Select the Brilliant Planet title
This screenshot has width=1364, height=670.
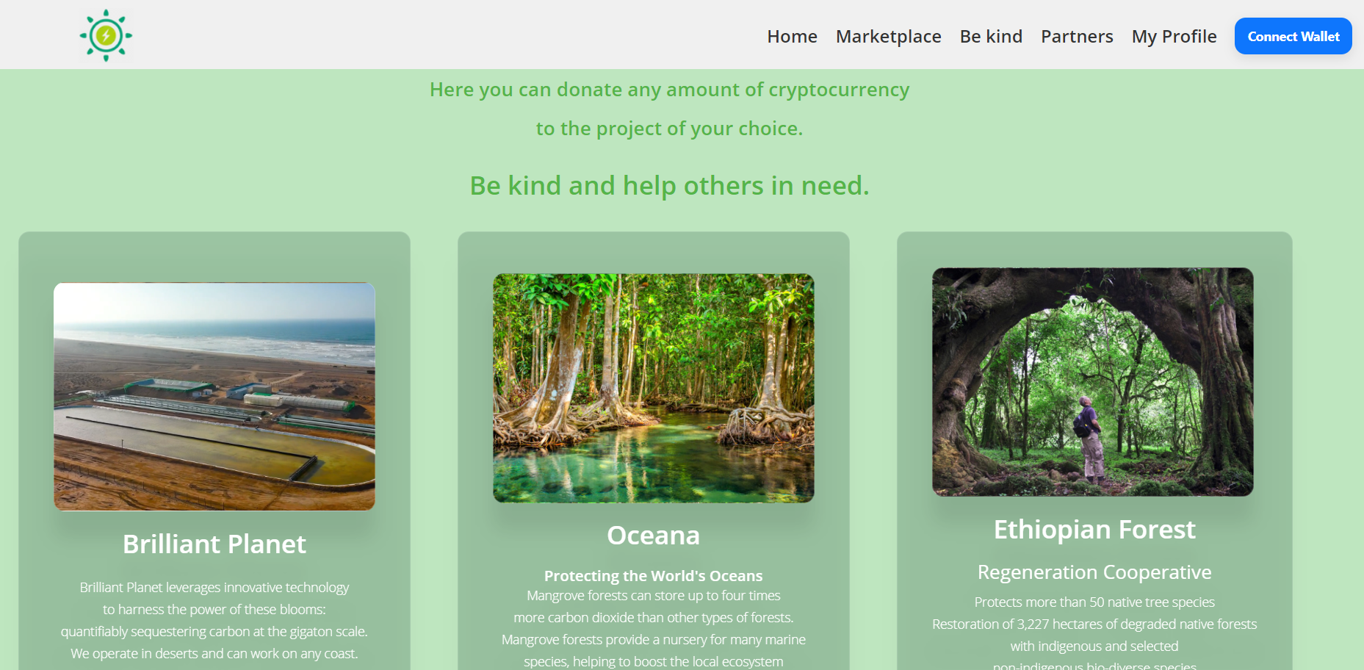[x=214, y=544]
